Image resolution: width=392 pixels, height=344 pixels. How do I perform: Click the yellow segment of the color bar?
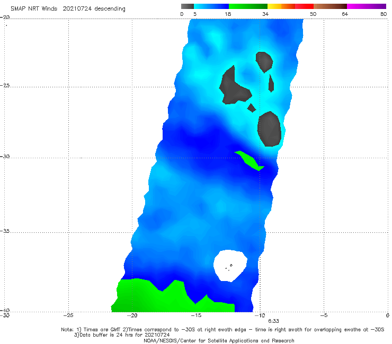(x=274, y=6)
